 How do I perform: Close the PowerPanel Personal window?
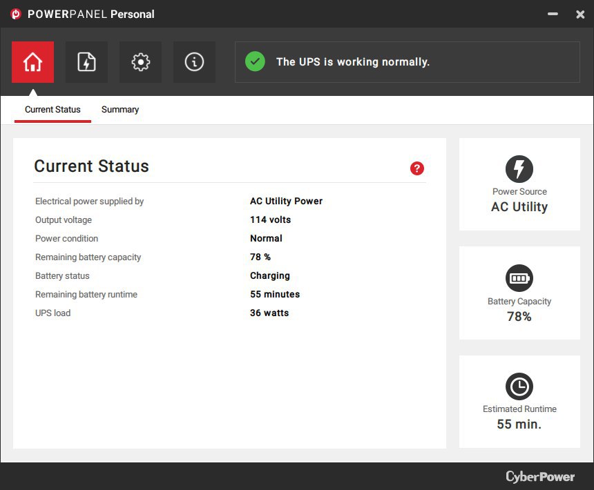tap(579, 14)
